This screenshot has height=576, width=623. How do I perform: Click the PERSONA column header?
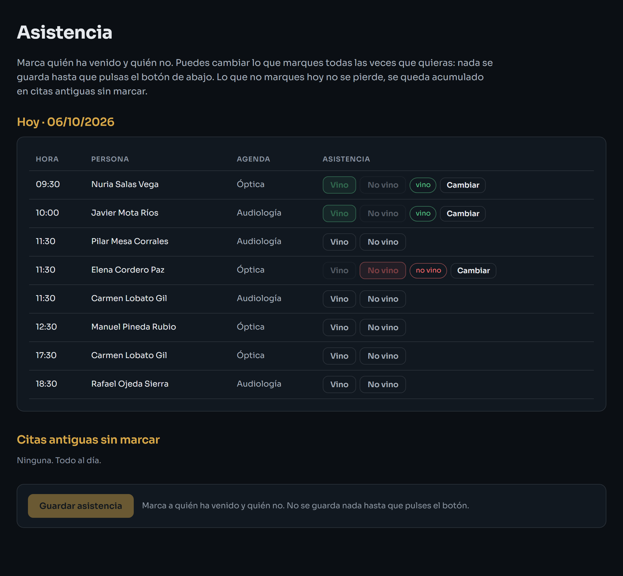110,159
